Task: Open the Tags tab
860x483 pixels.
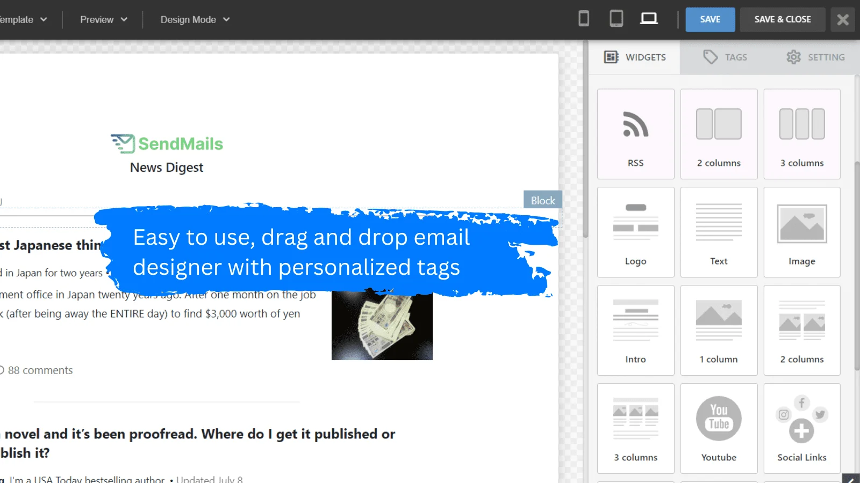Action: tap(725, 57)
